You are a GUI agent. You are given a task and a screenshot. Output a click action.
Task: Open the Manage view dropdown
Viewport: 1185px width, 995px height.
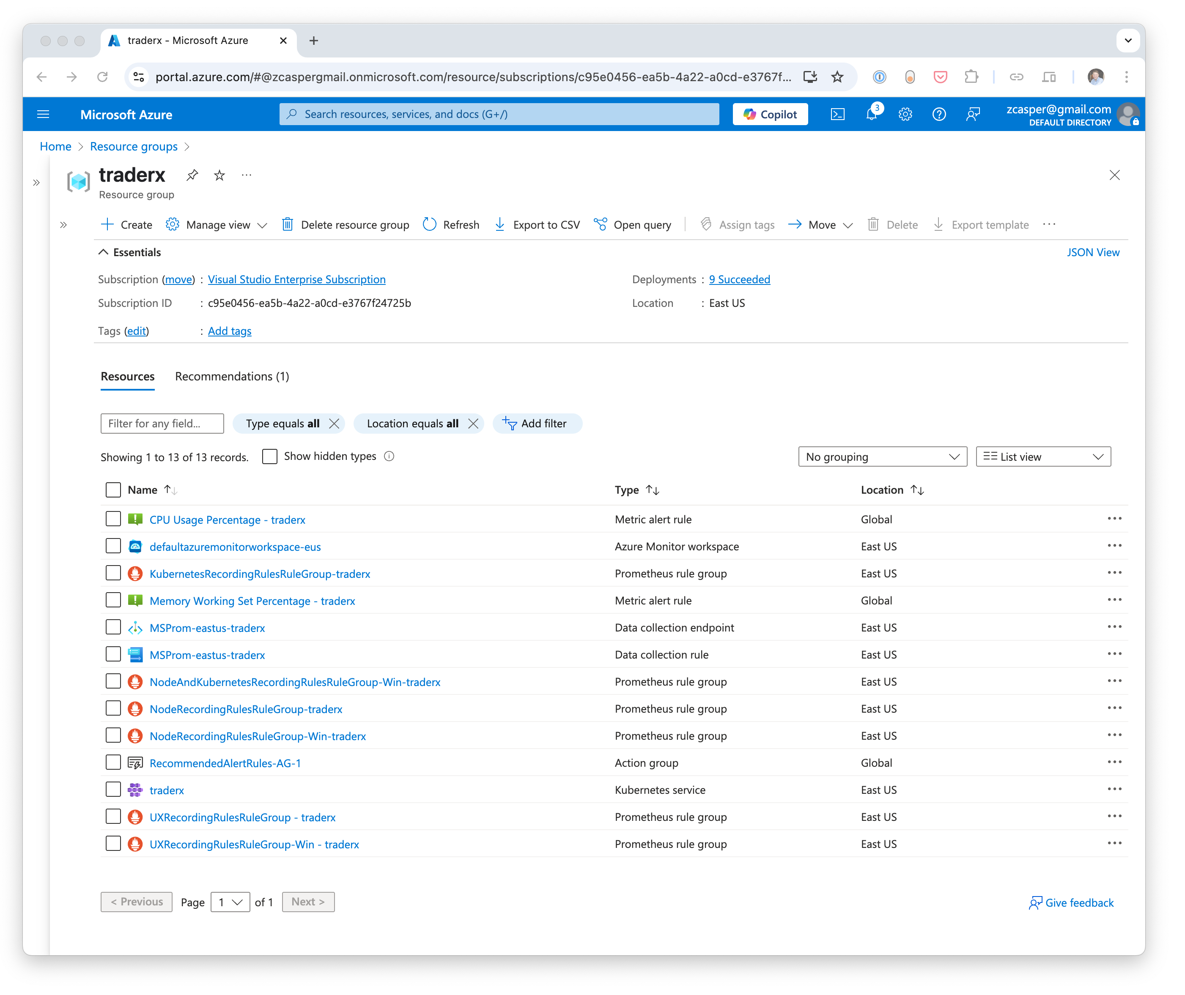coord(216,225)
